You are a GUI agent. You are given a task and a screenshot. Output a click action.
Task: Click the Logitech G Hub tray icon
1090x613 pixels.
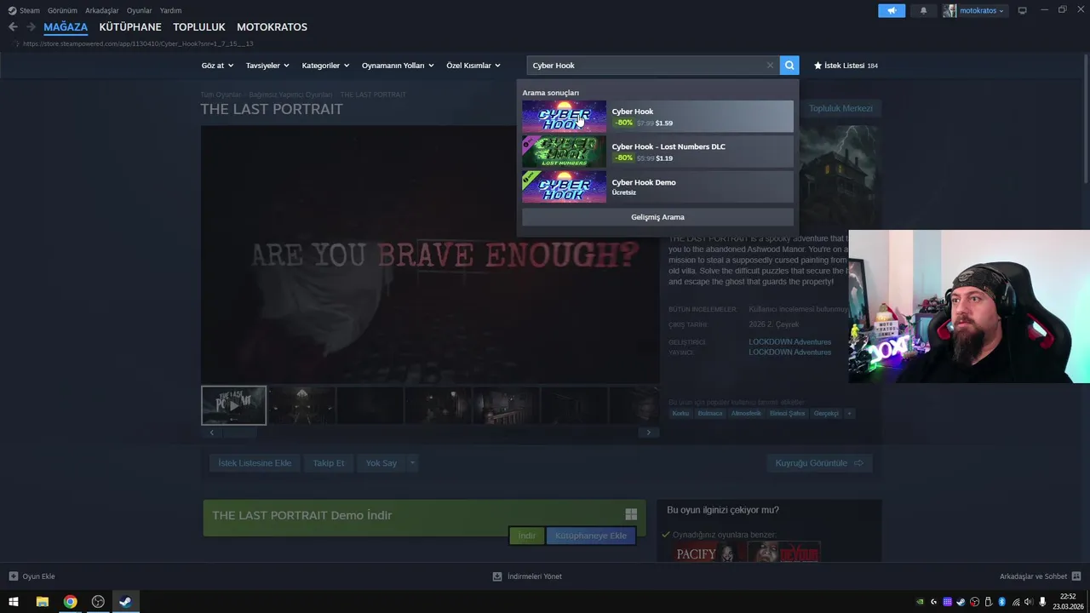click(x=934, y=602)
